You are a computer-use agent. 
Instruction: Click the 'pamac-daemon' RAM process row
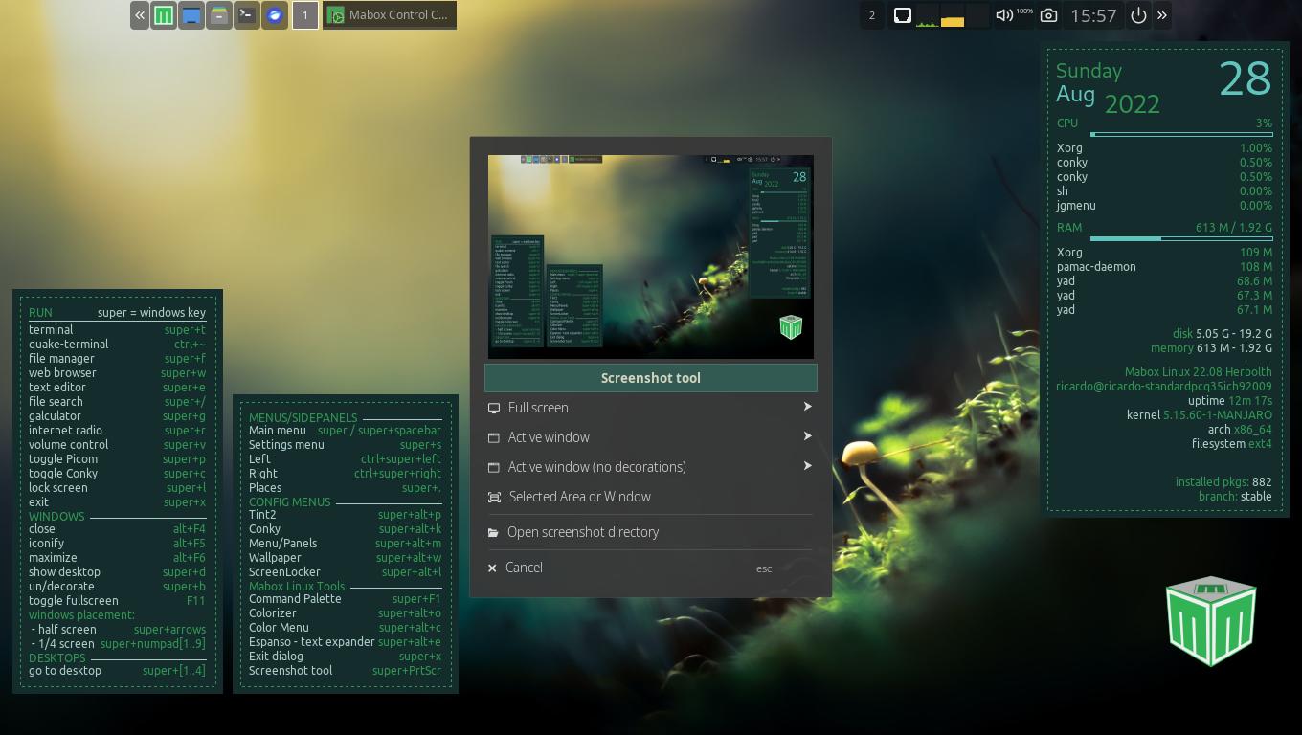1164,266
